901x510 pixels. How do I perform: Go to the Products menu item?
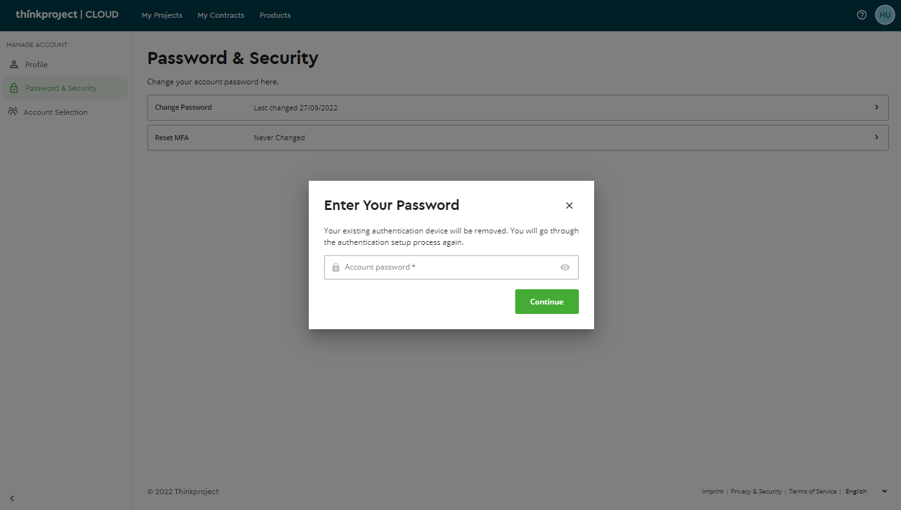(x=275, y=15)
